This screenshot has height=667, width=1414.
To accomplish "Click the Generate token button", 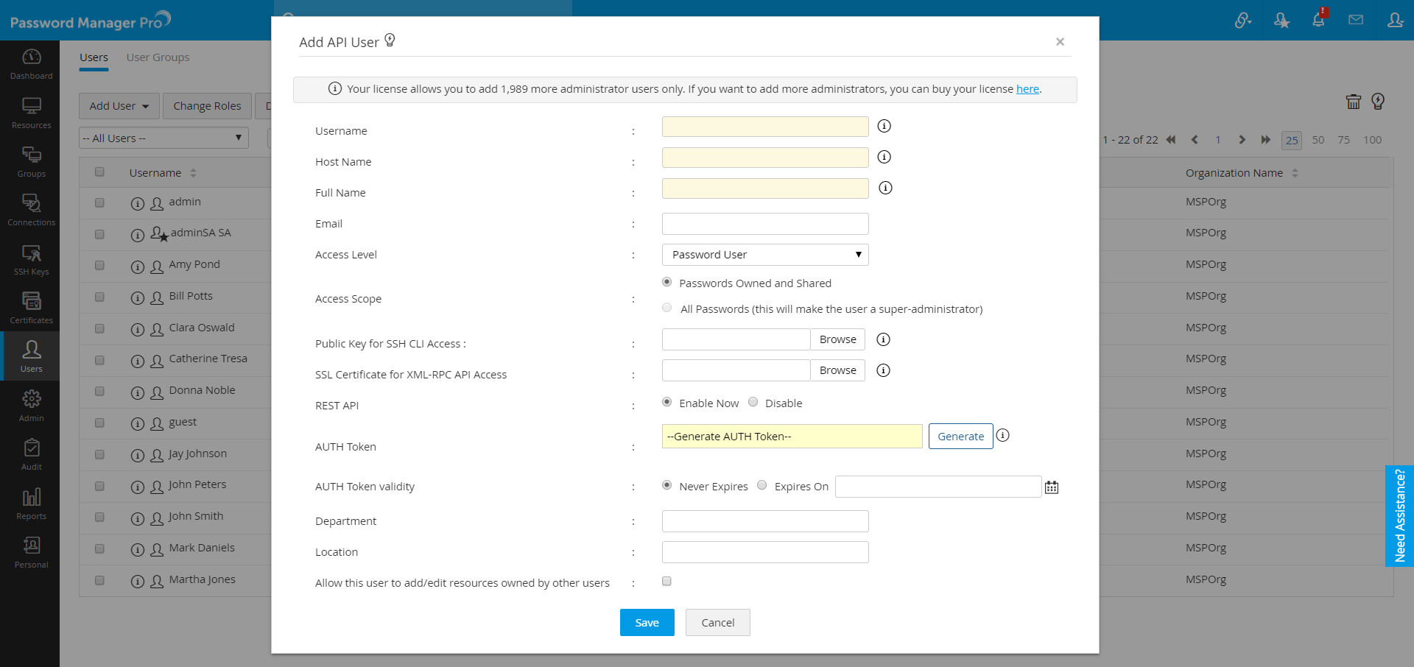I will tap(960, 437).
